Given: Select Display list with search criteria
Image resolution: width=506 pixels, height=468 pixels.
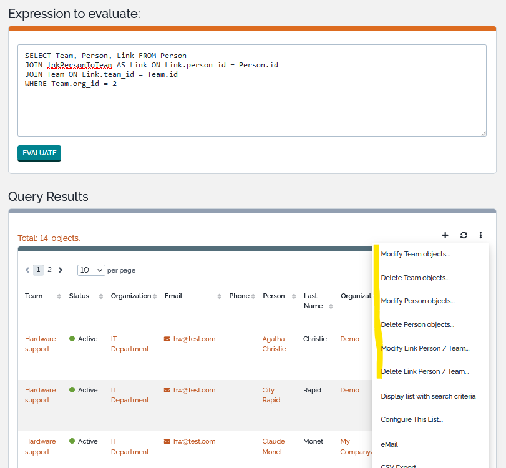Looking at the screenshot, I should [428, 396].
